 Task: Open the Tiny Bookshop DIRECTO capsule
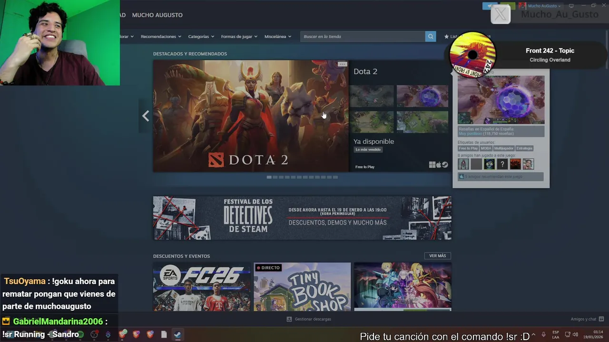(x=302, y=287)
